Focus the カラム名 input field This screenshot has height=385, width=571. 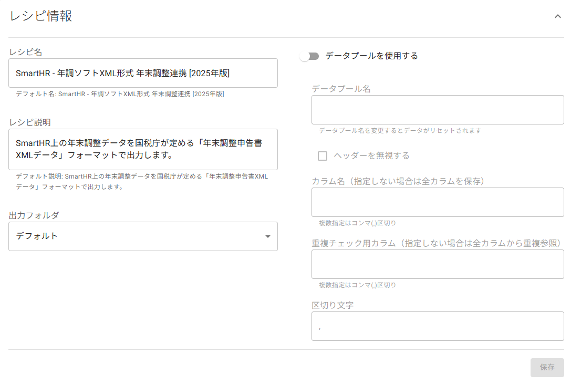[x=438, y=202]
